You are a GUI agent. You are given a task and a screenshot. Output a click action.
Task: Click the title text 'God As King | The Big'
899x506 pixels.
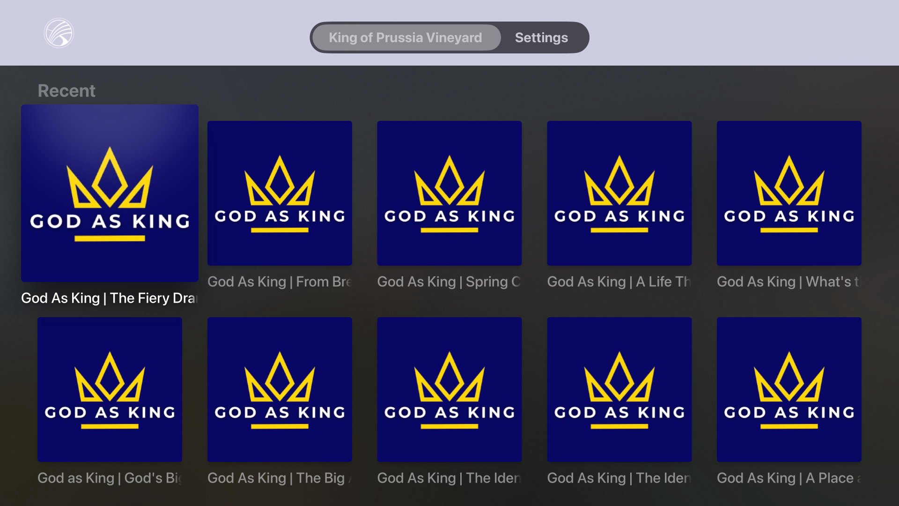pos(280,478)
